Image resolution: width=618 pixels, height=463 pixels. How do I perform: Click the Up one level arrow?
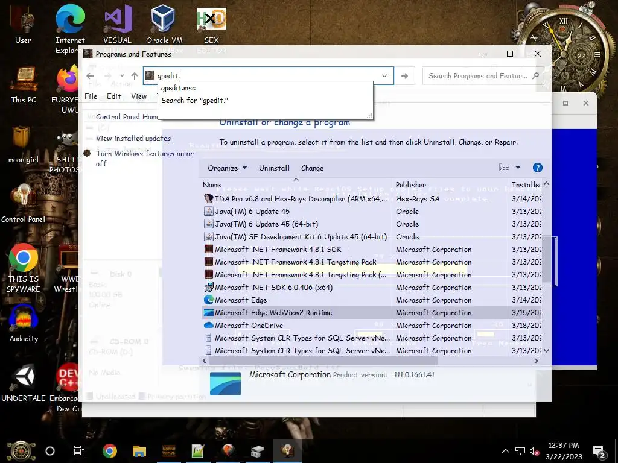tap(135, 76)
